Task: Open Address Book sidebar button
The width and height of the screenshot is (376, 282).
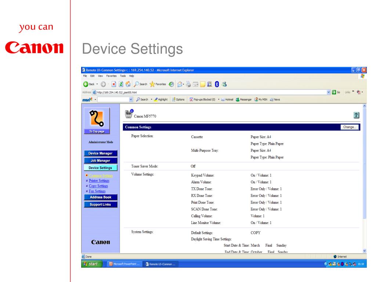Action: 101,197
